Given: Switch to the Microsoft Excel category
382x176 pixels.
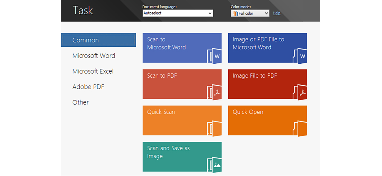Looking at the screenshot, I should [93, 71].
